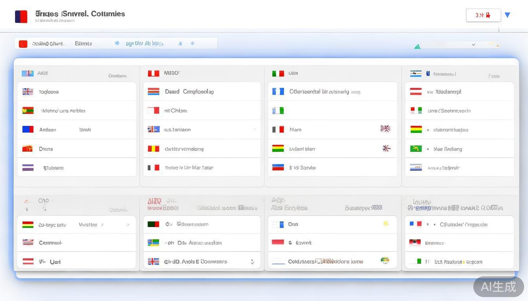
Task: Click the green flag beside Mae Iladiang
Action: click(416, 149)
